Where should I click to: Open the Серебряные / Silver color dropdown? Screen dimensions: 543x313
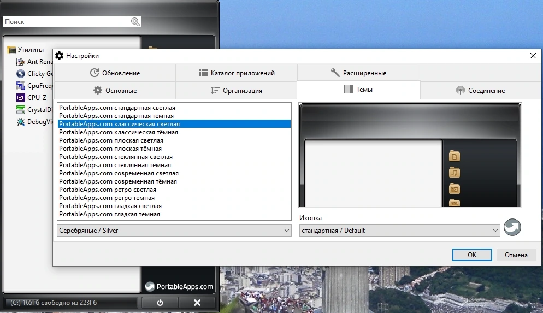(174, 231)
